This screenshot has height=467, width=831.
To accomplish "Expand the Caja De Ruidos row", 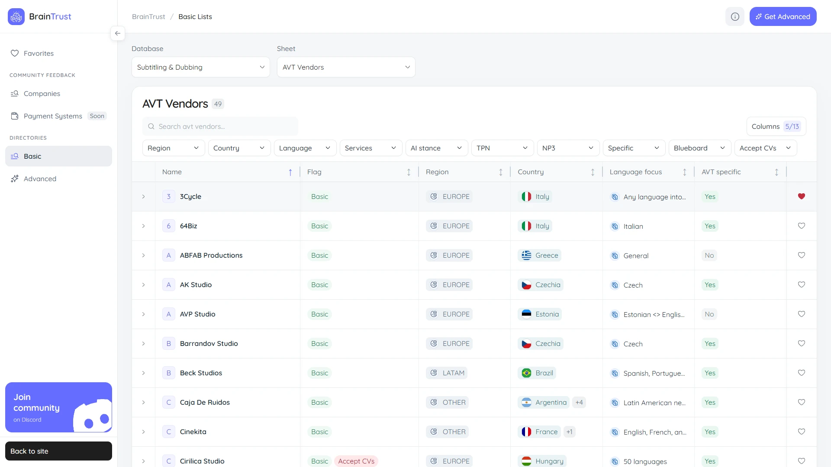I will (143, 402).
